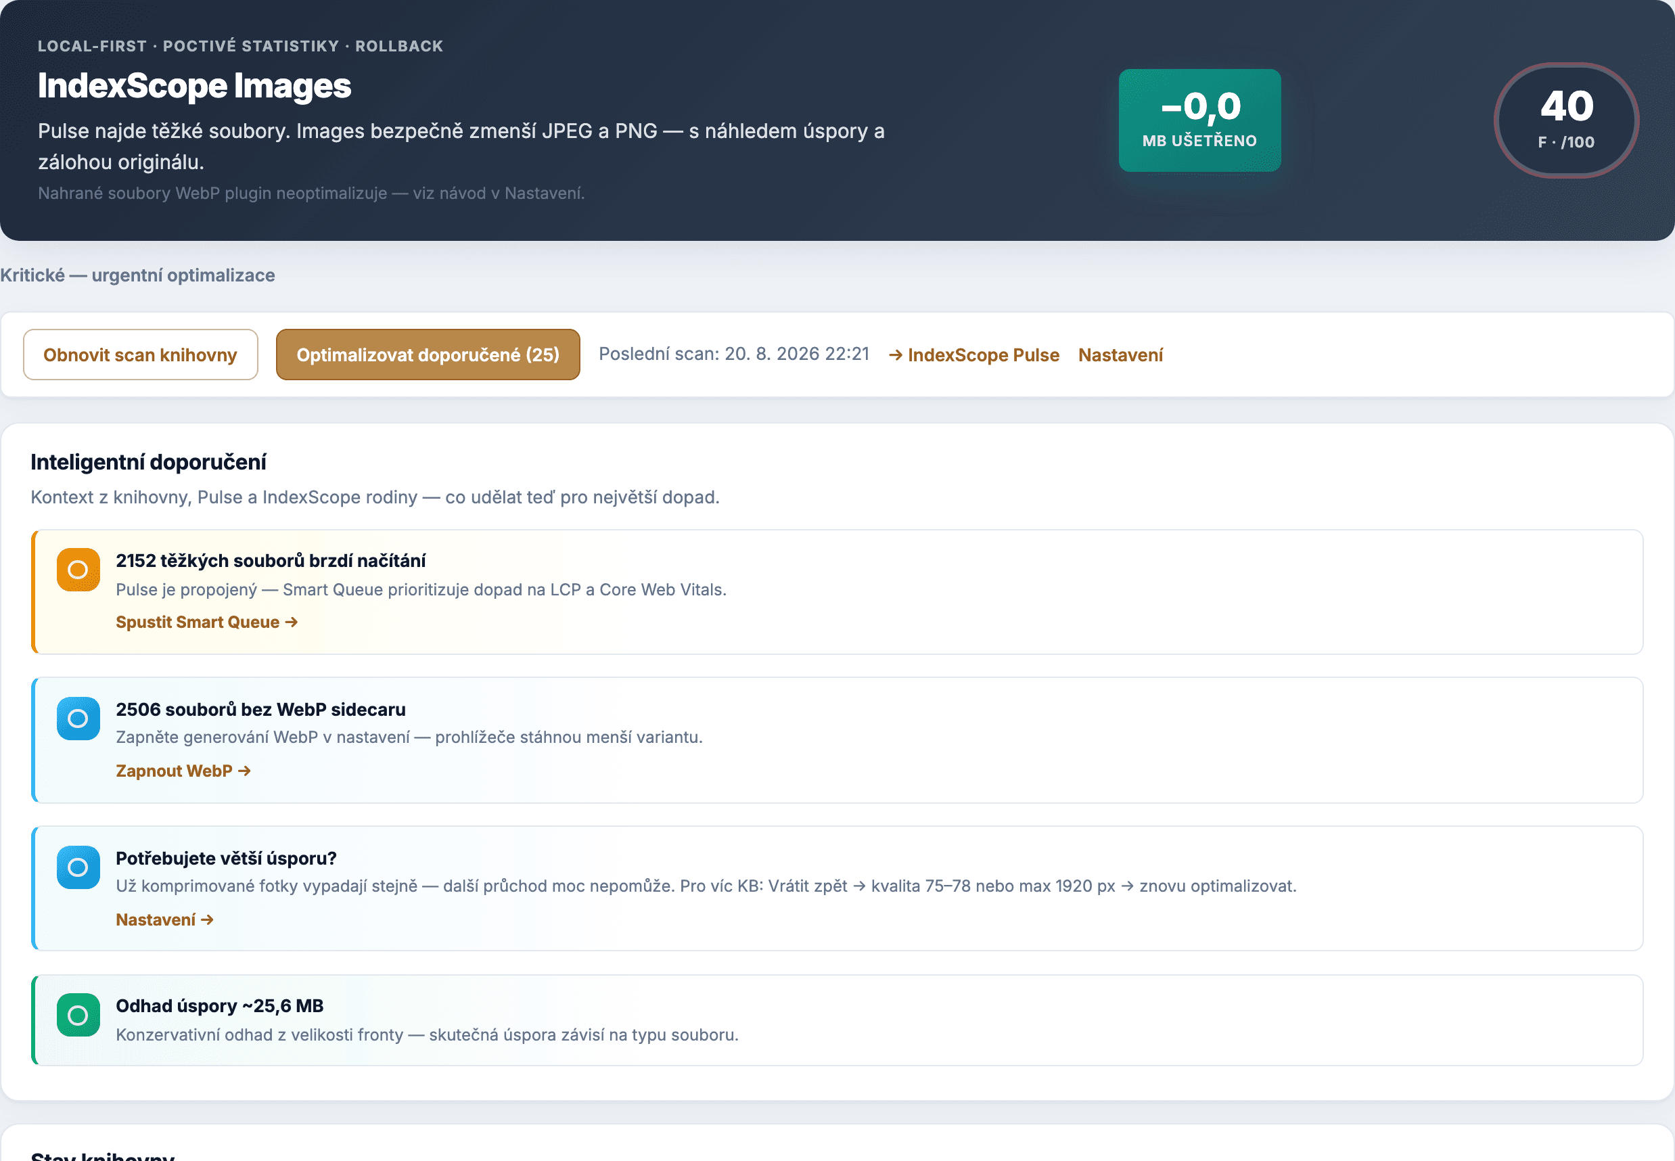Click Obnovit scan knihovny button
The image size is (1675, 1161).
140,355
